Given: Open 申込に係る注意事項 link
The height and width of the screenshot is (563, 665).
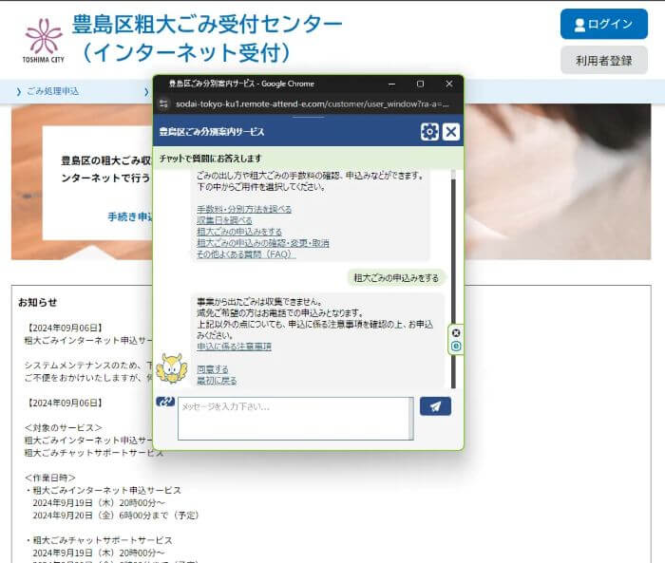Looking at the screenshot, I should click(234, 347).
